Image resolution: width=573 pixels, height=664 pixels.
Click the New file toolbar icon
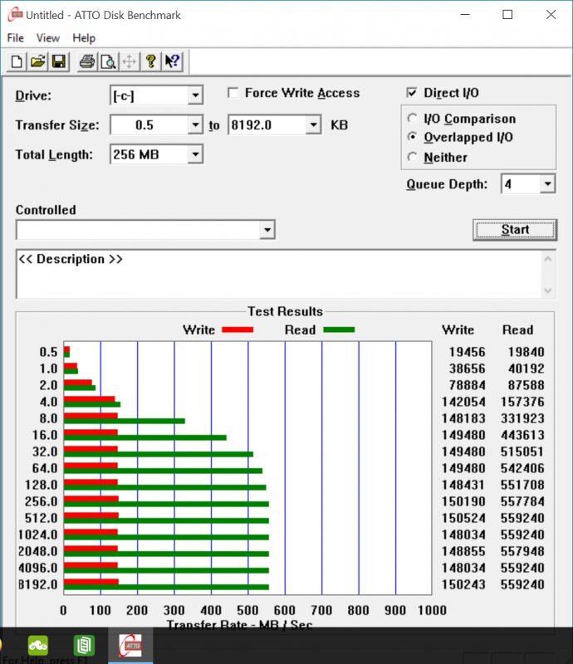coord(17,61)
